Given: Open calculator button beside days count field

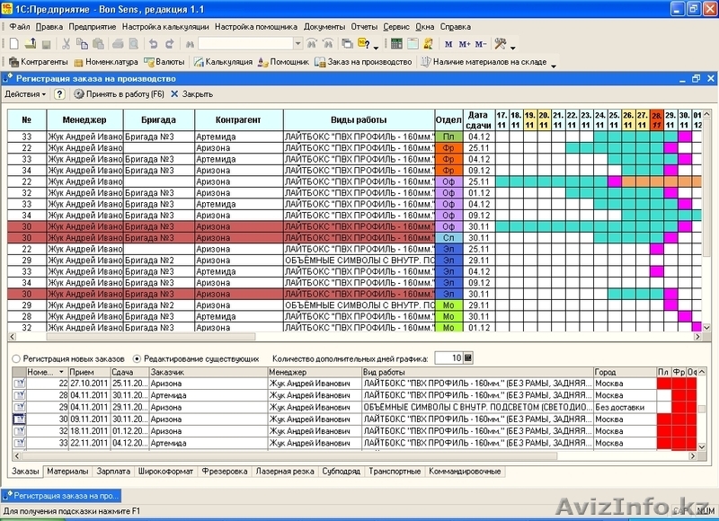Looking at the screenshot, I should [x=467, y=358].
